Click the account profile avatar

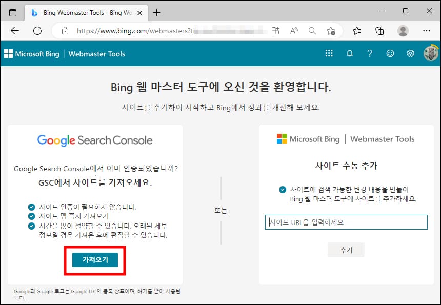pyautogui.click(x=430, y=53)
